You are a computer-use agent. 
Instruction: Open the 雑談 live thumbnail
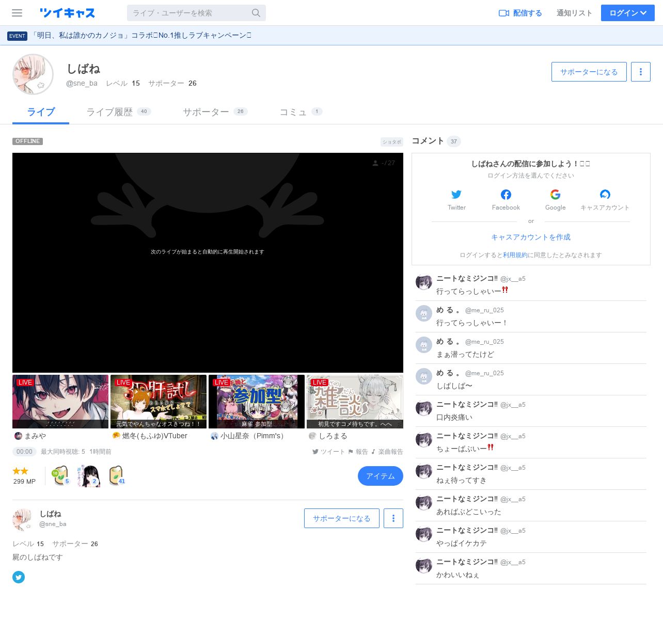(x=355, y=402)
